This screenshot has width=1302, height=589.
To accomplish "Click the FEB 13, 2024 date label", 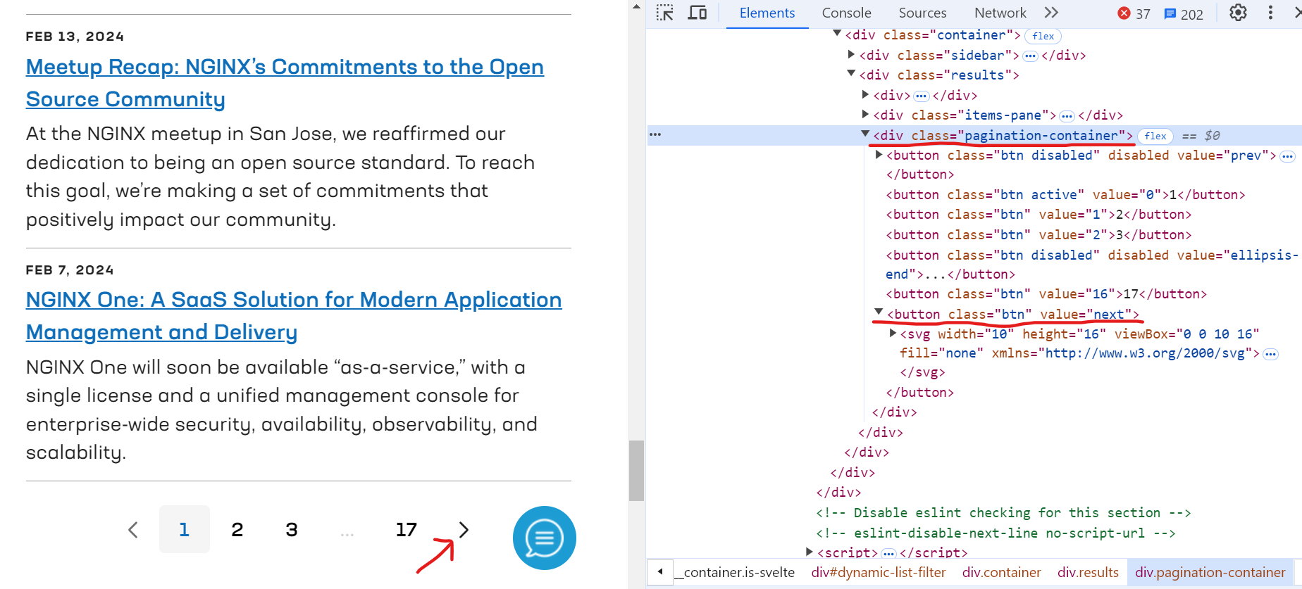I will coord(75,37).
